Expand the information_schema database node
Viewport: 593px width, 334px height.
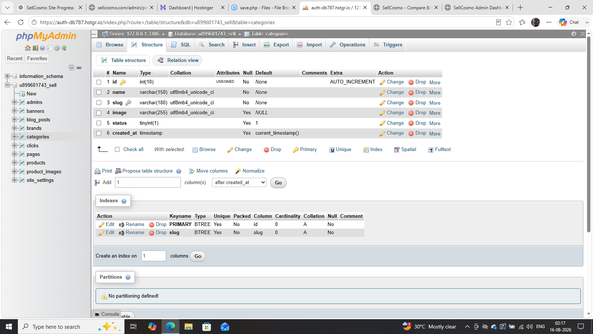click(x=7, y=76)
